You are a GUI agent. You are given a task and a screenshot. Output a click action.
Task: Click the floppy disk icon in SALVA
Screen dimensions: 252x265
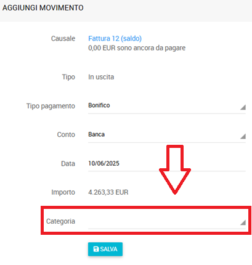pyautogui.click(x=96, y=249)
